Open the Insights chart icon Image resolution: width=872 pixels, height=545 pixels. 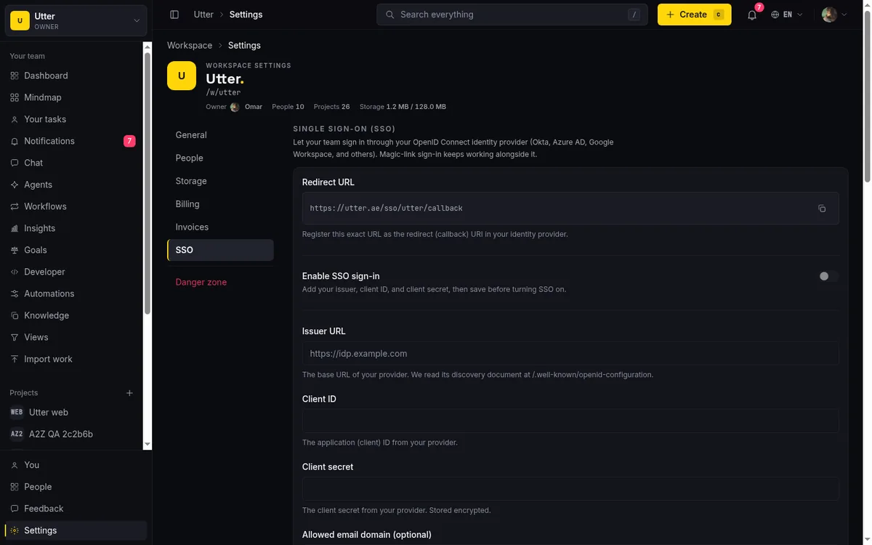pos(15,228)
